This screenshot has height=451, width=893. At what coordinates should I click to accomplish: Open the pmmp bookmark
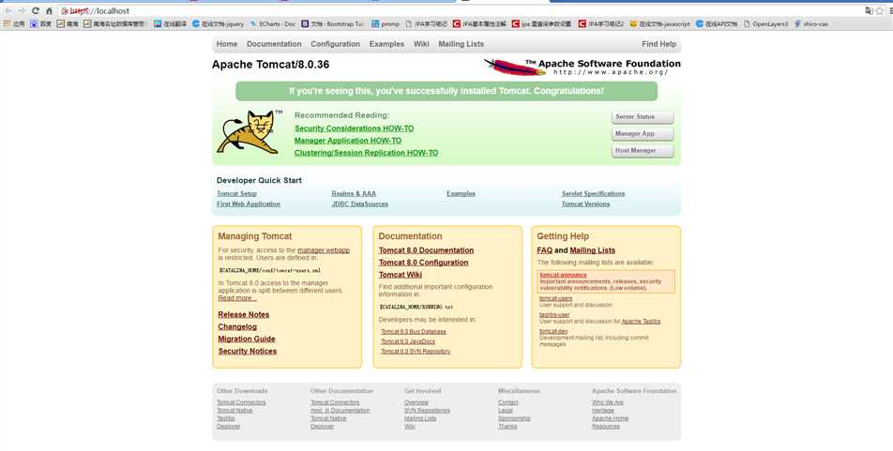(386, 24)
